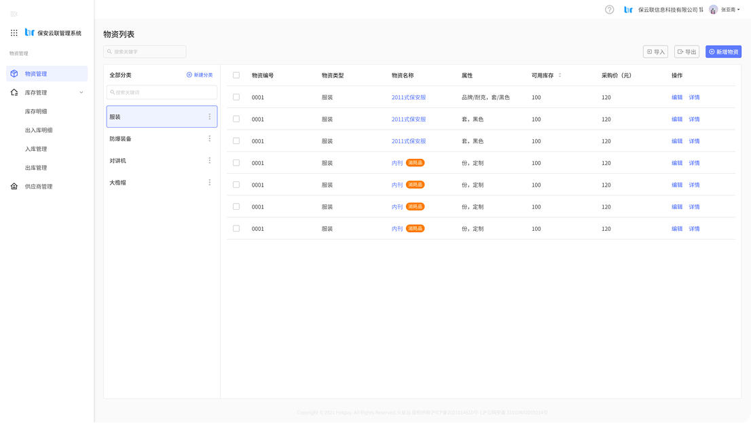This screenshot has height=423, width=751.
Task: Click the 导出 export button
Action: tap(686, 52)
